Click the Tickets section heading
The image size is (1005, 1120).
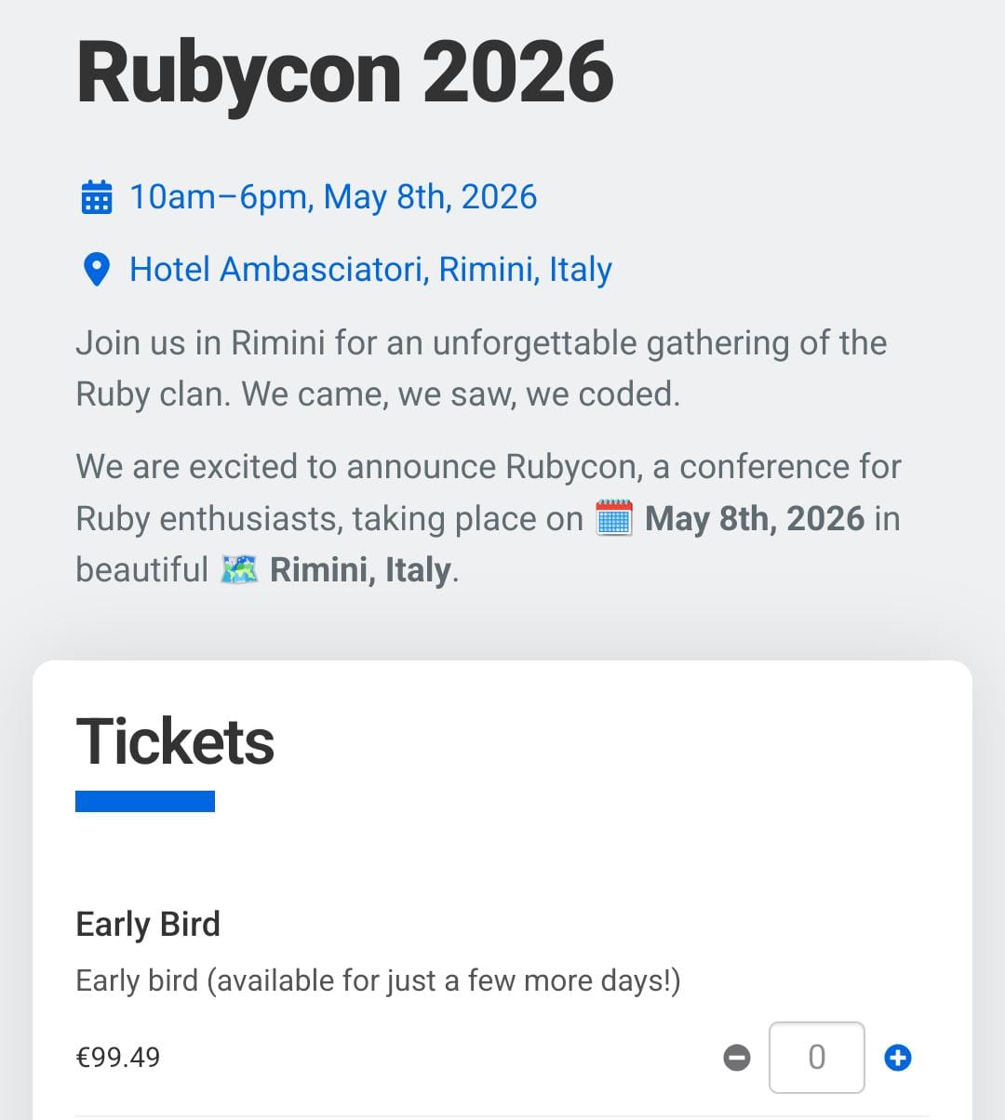175,741
